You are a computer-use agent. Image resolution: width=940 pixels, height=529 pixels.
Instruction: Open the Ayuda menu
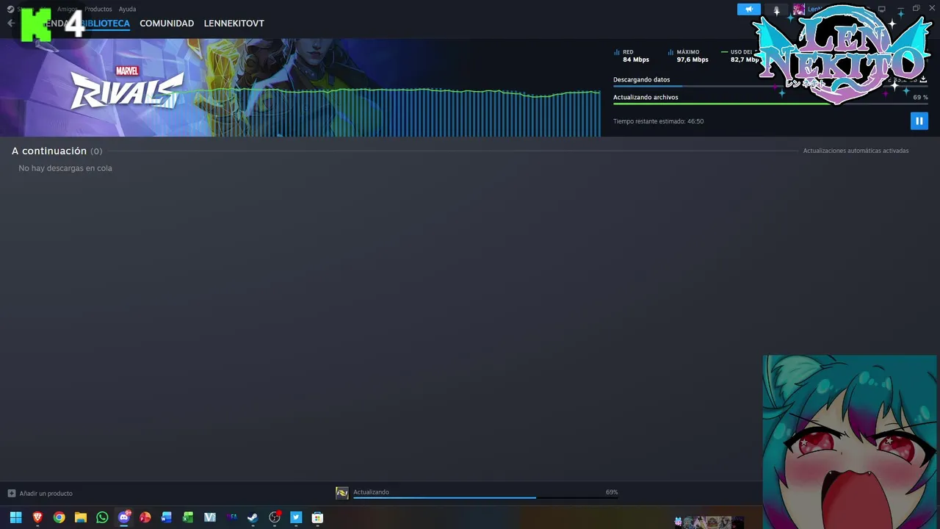(127, 9)
